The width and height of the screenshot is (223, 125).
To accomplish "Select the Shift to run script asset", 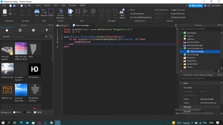I will pyautogui.click(x=7, y=90).
